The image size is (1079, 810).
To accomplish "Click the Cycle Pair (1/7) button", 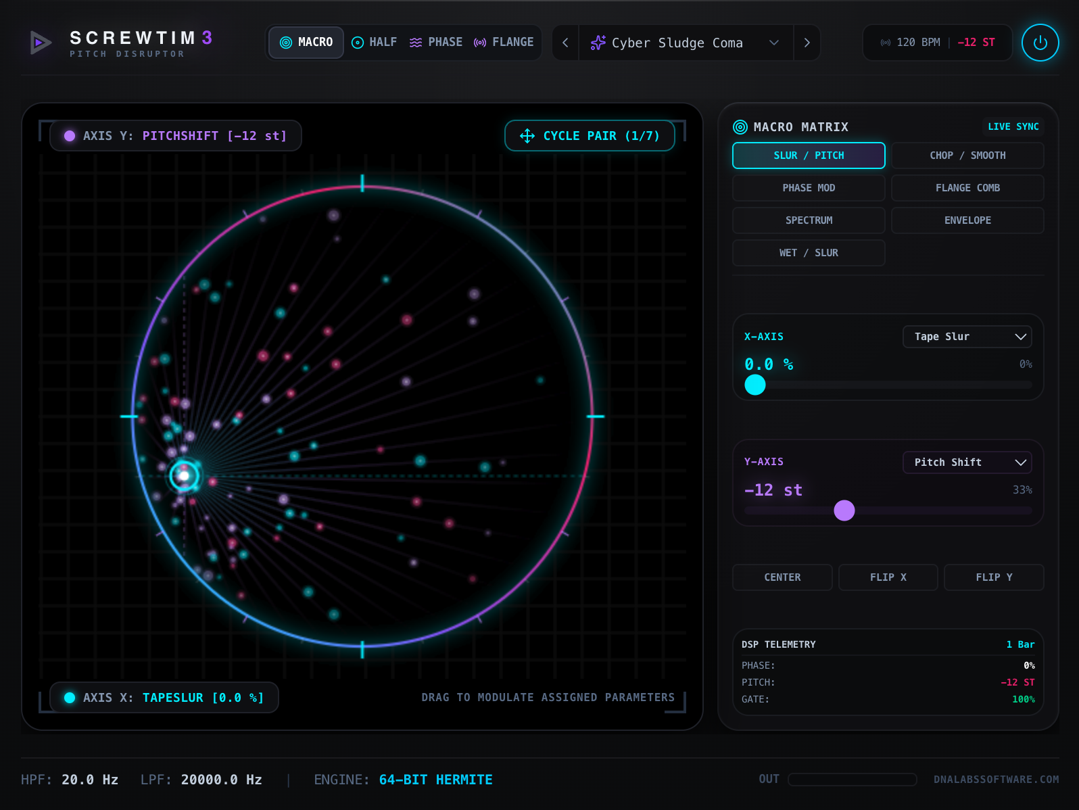I will [x=590, y=136].
